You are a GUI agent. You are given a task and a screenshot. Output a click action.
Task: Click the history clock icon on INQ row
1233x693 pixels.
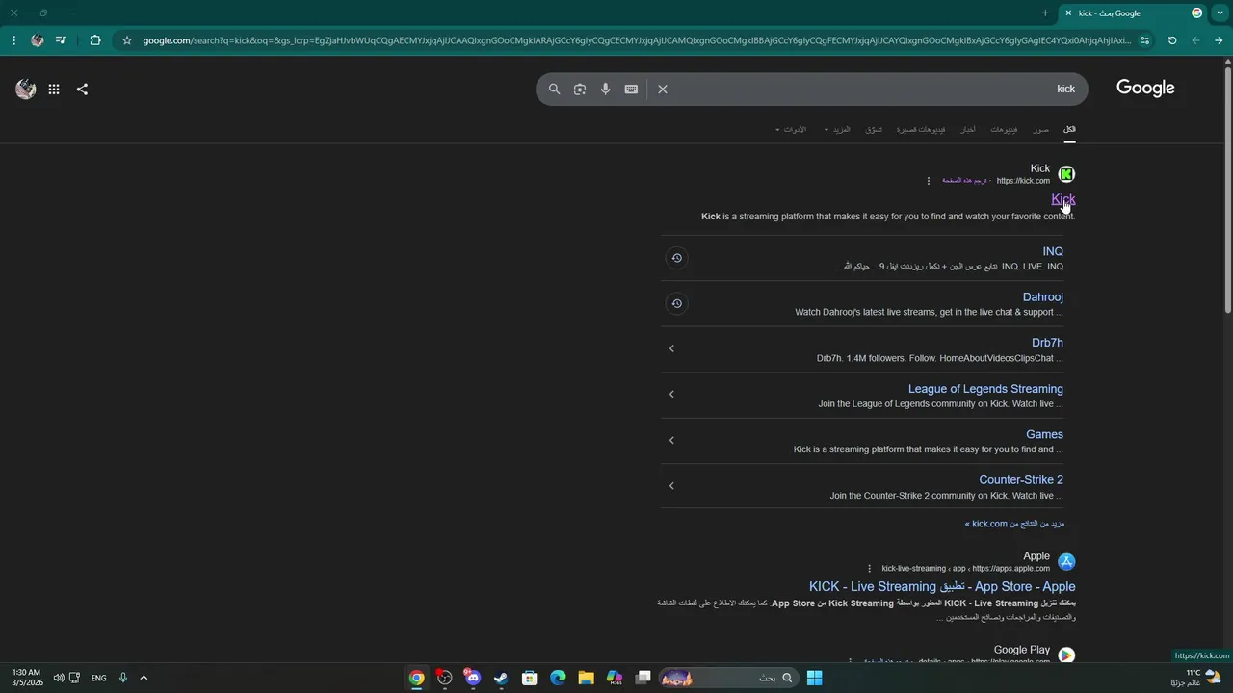click(676, 258)
